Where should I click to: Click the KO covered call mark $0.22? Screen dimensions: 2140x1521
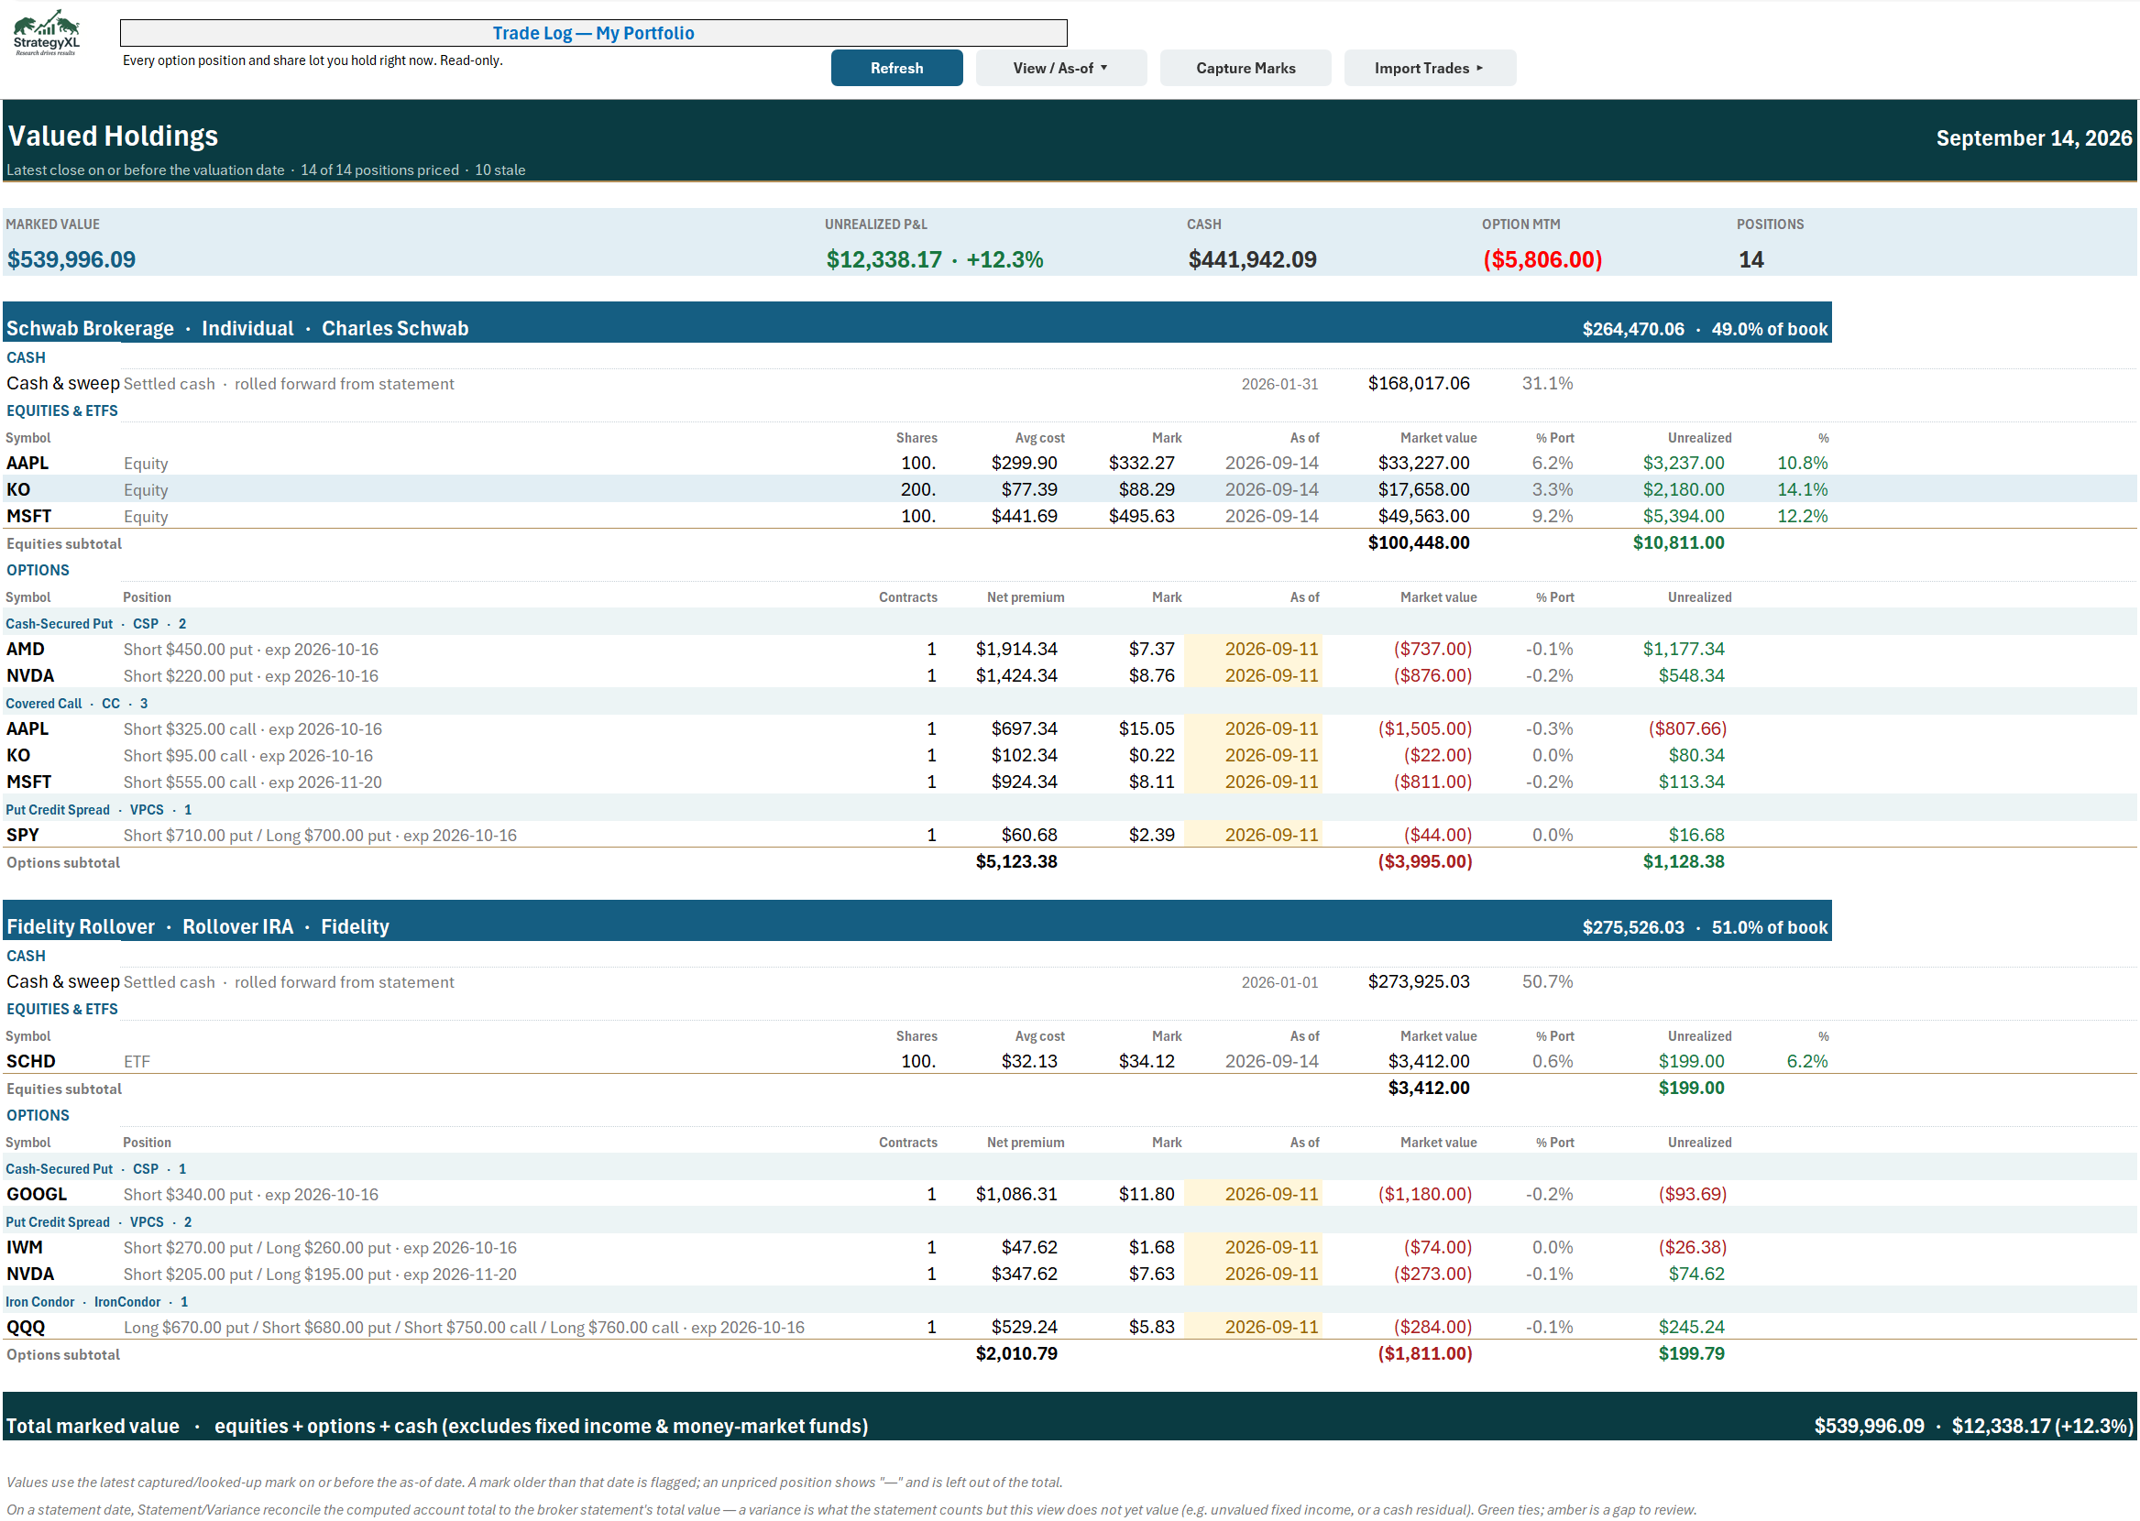tap(1151, 756)
